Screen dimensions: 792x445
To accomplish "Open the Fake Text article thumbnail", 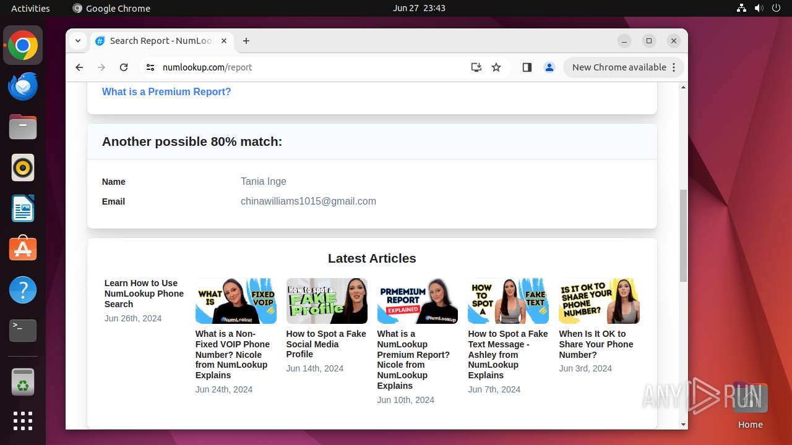I will [x=509, y=301].
